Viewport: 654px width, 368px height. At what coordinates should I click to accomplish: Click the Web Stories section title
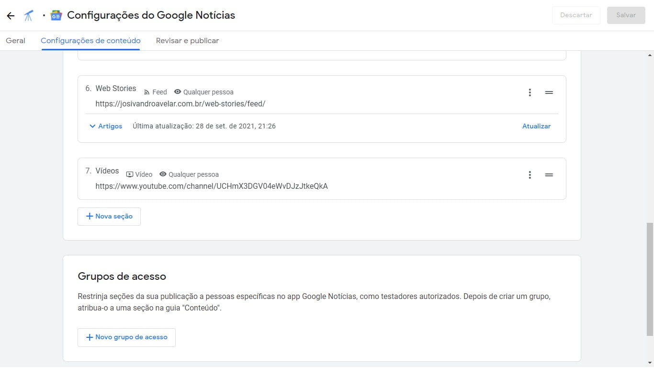[x=116, y=89]
